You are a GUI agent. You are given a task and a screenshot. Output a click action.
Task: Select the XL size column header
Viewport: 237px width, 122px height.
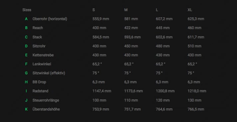(x=190, y=10)
